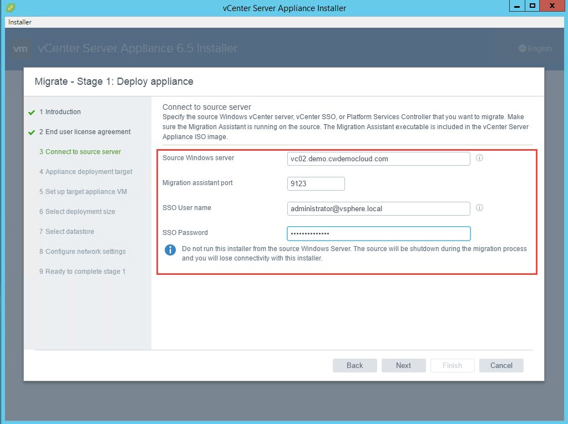
Task: Click the SSO User name field
Action: (x=378, y=208)
